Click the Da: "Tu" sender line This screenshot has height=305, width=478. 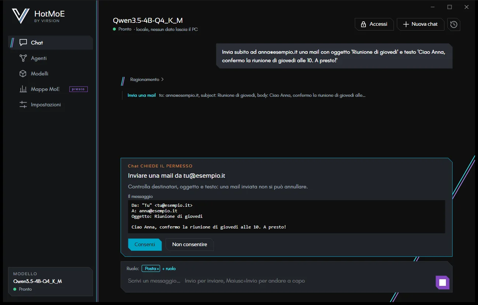pos(162,205)
